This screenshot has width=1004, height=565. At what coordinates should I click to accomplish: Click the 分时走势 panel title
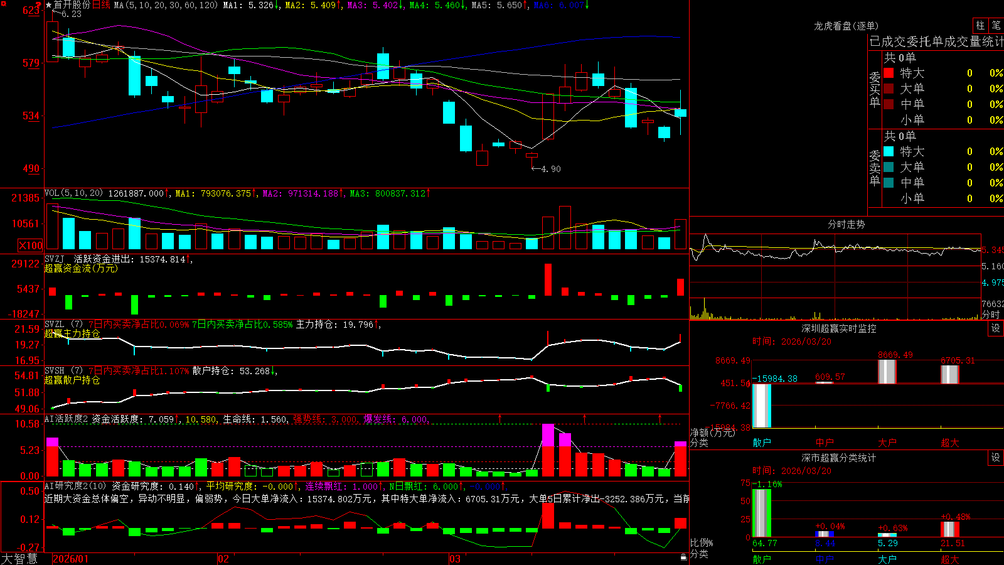click(x=846, y=224)
